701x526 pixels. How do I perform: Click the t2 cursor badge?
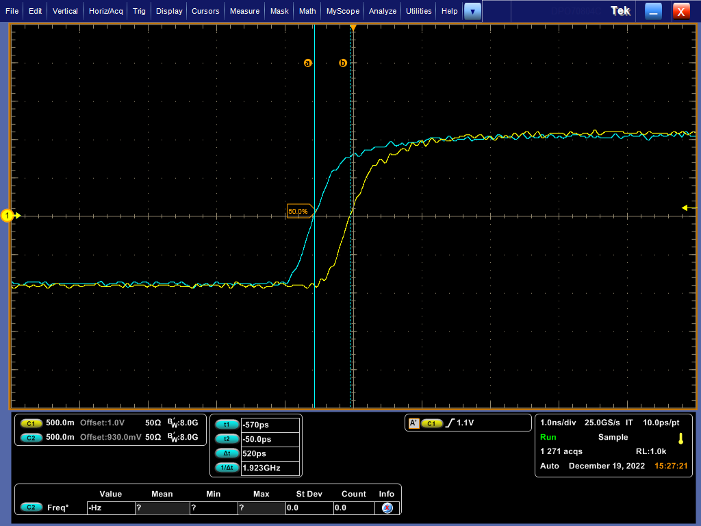point(227,439)
